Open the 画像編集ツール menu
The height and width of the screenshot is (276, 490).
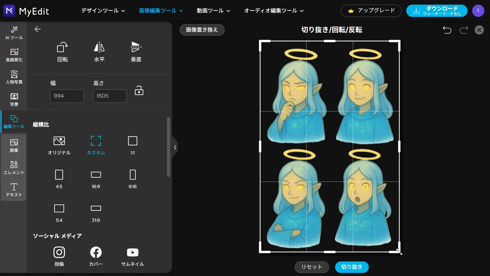click(x=161, y=11)
